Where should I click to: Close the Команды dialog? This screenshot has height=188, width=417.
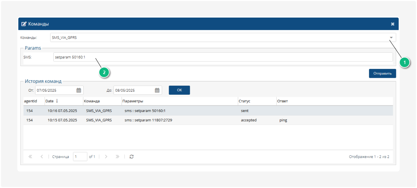point(392,24)
